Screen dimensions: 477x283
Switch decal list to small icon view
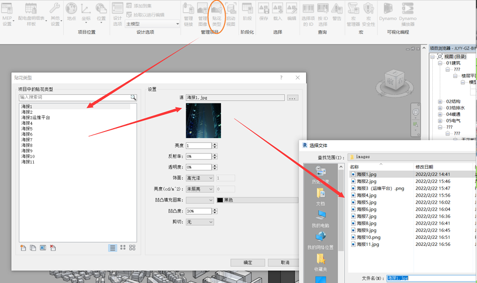123,248
